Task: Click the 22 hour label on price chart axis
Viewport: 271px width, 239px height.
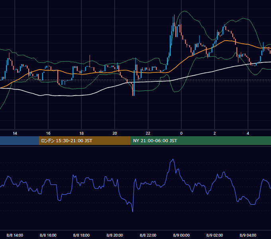Action: (x=148, y=133)
